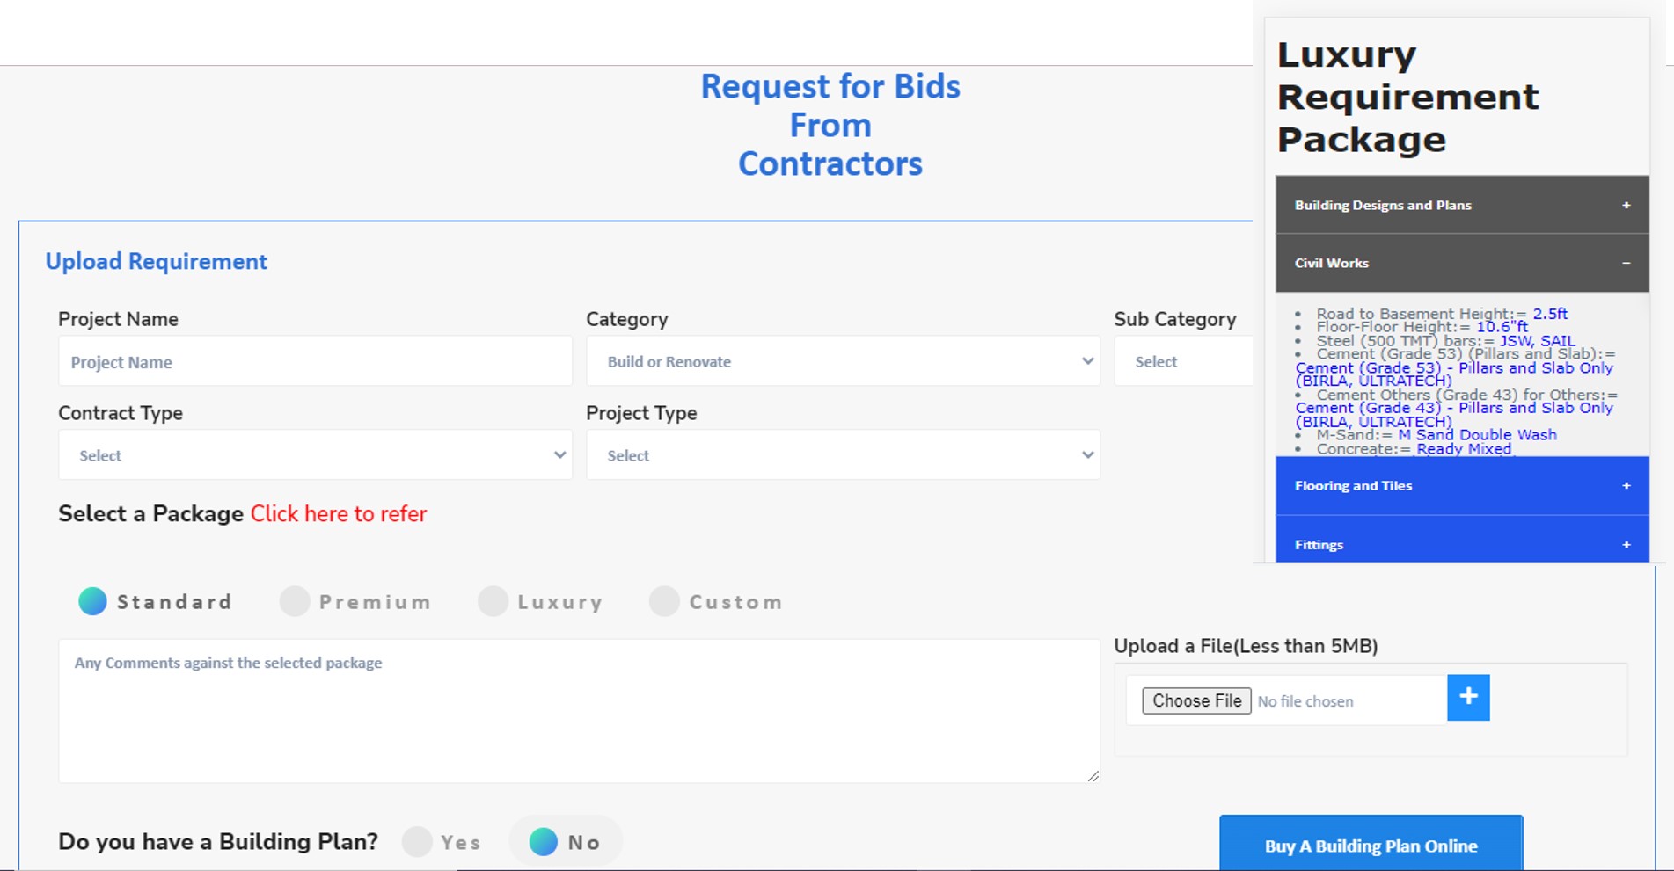Open the Project Type dropdown
This screenshot has height=871, width=1674.
pyautogui.click(x=843, y=455)
